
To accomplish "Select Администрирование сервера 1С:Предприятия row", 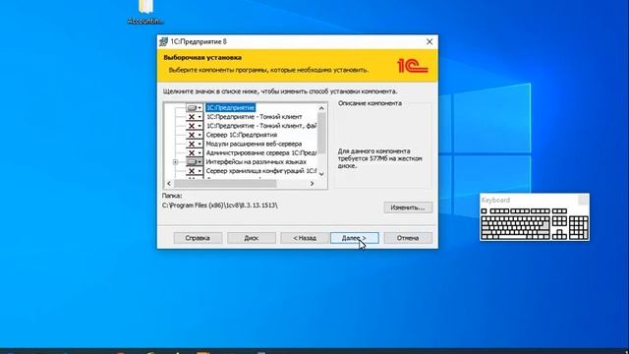I will 261,153.
